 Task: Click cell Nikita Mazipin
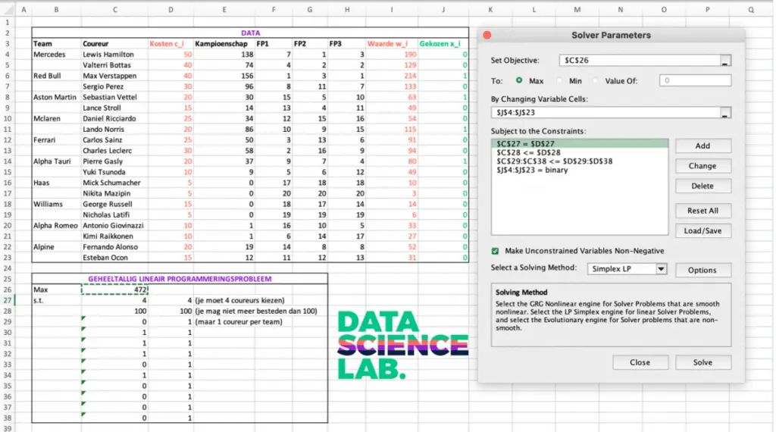[115, 193]
